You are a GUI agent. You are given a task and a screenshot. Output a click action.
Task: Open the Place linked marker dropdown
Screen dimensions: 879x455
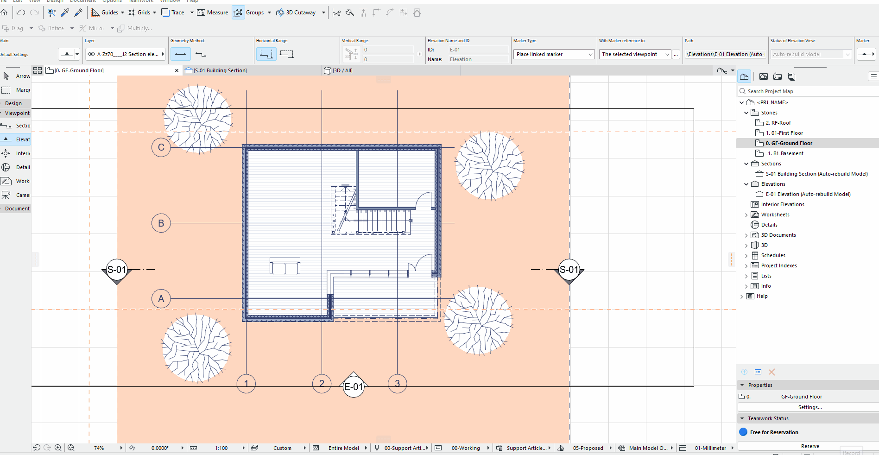coord(590,54)
